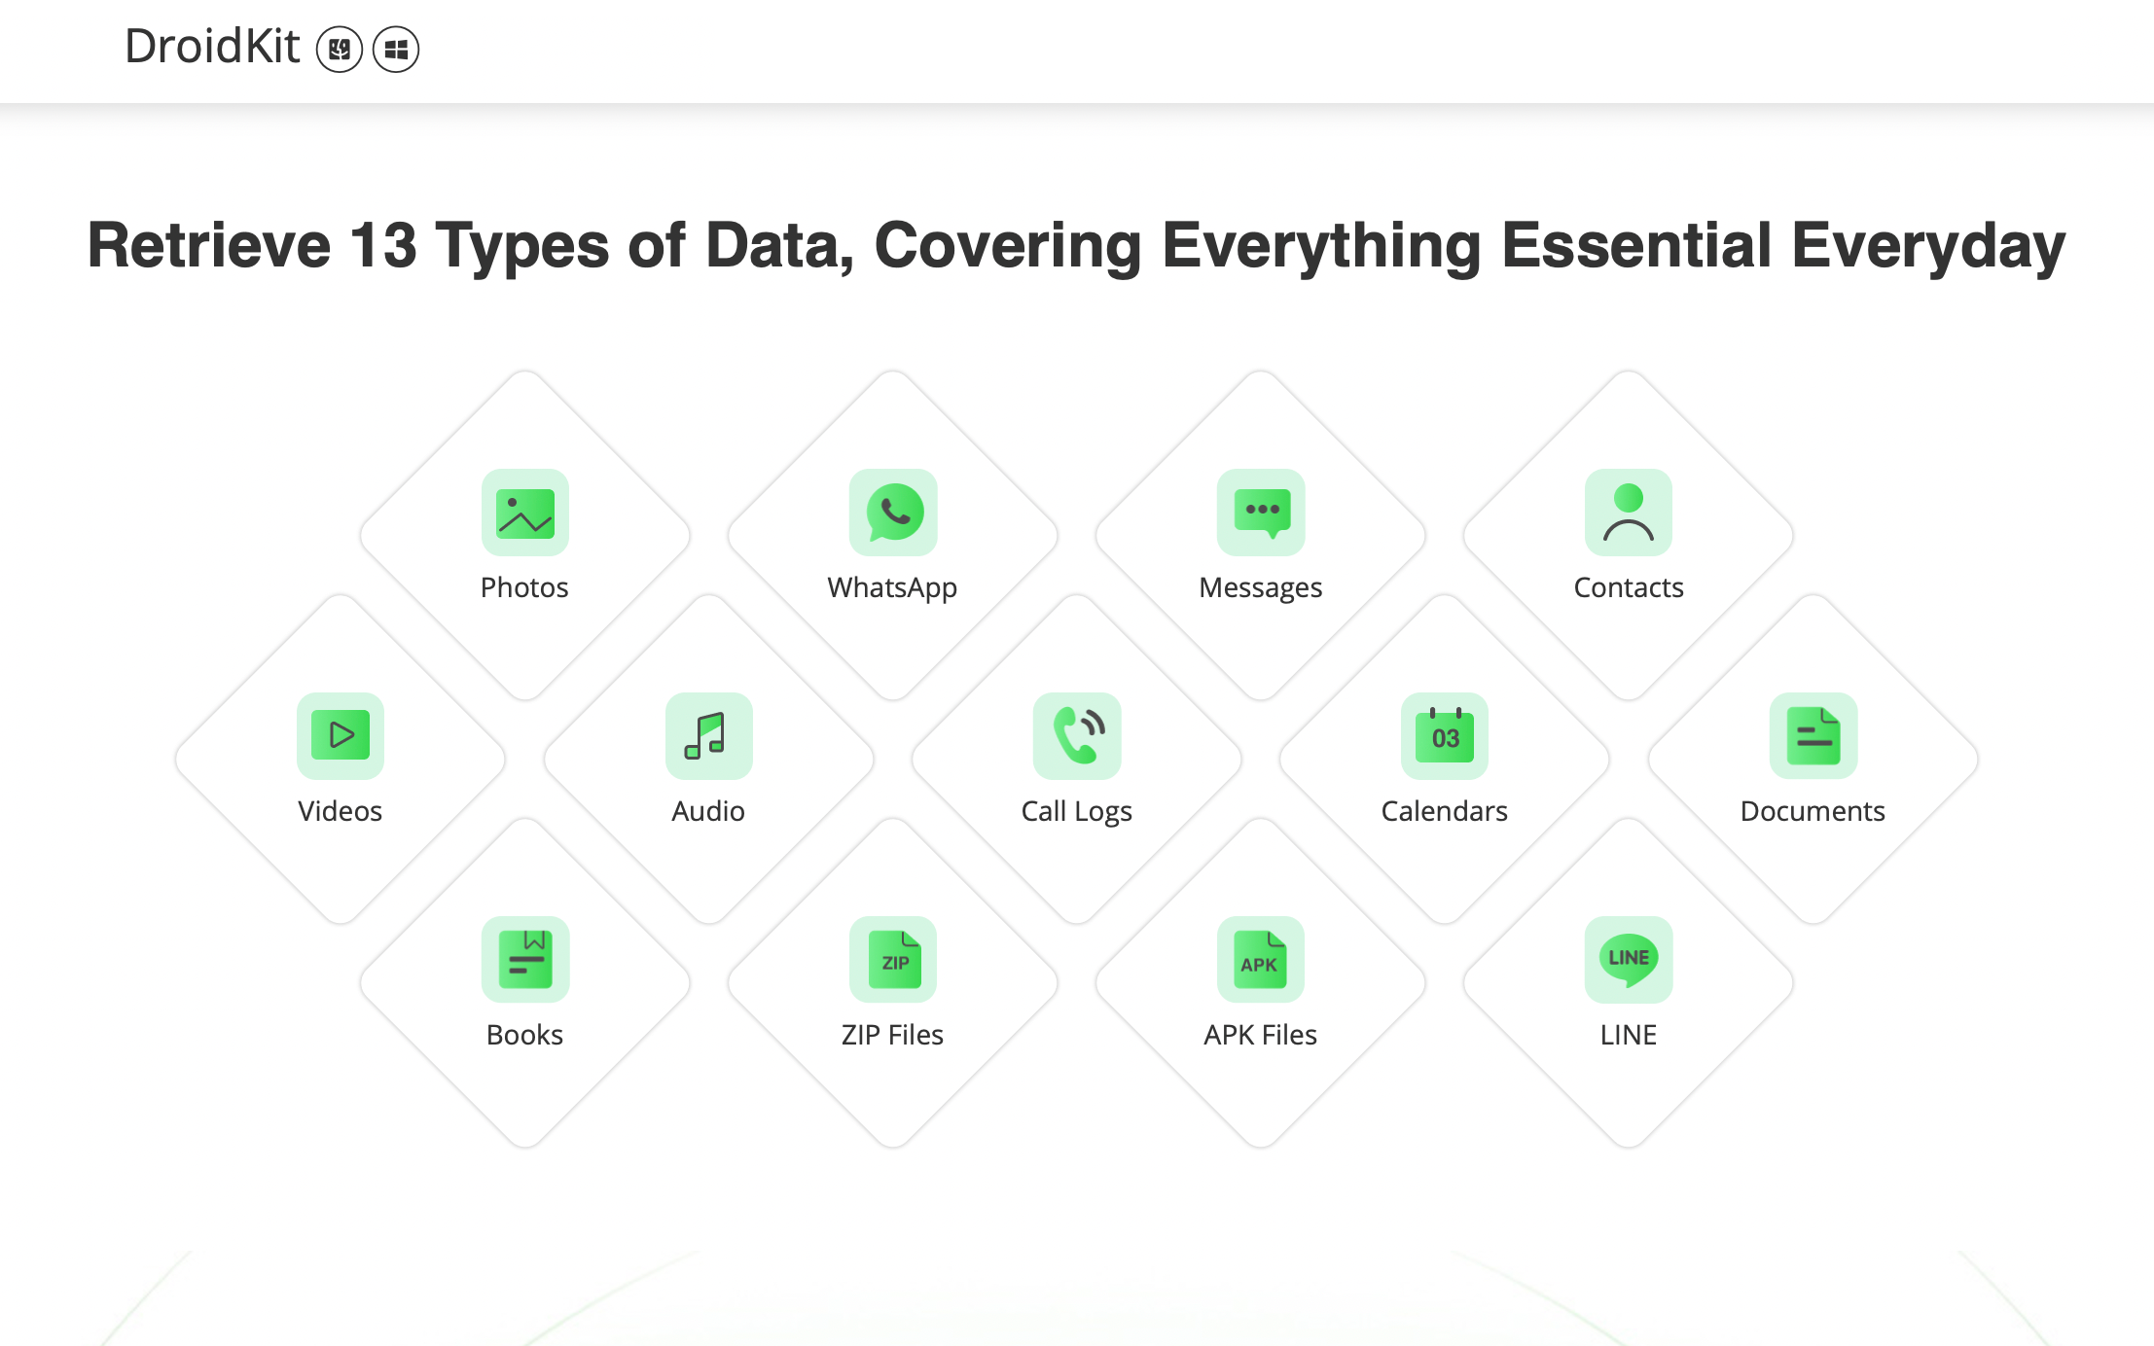Select the Audio music note icon
The width and height of the screenshot is (2154, 1346).
coord(708,735)
